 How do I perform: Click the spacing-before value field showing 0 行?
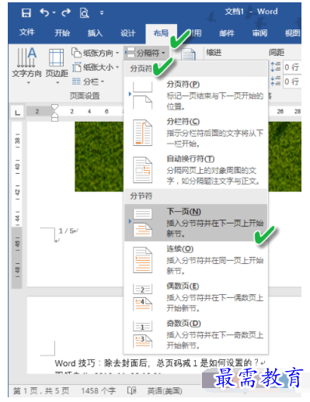pos(292,68)
